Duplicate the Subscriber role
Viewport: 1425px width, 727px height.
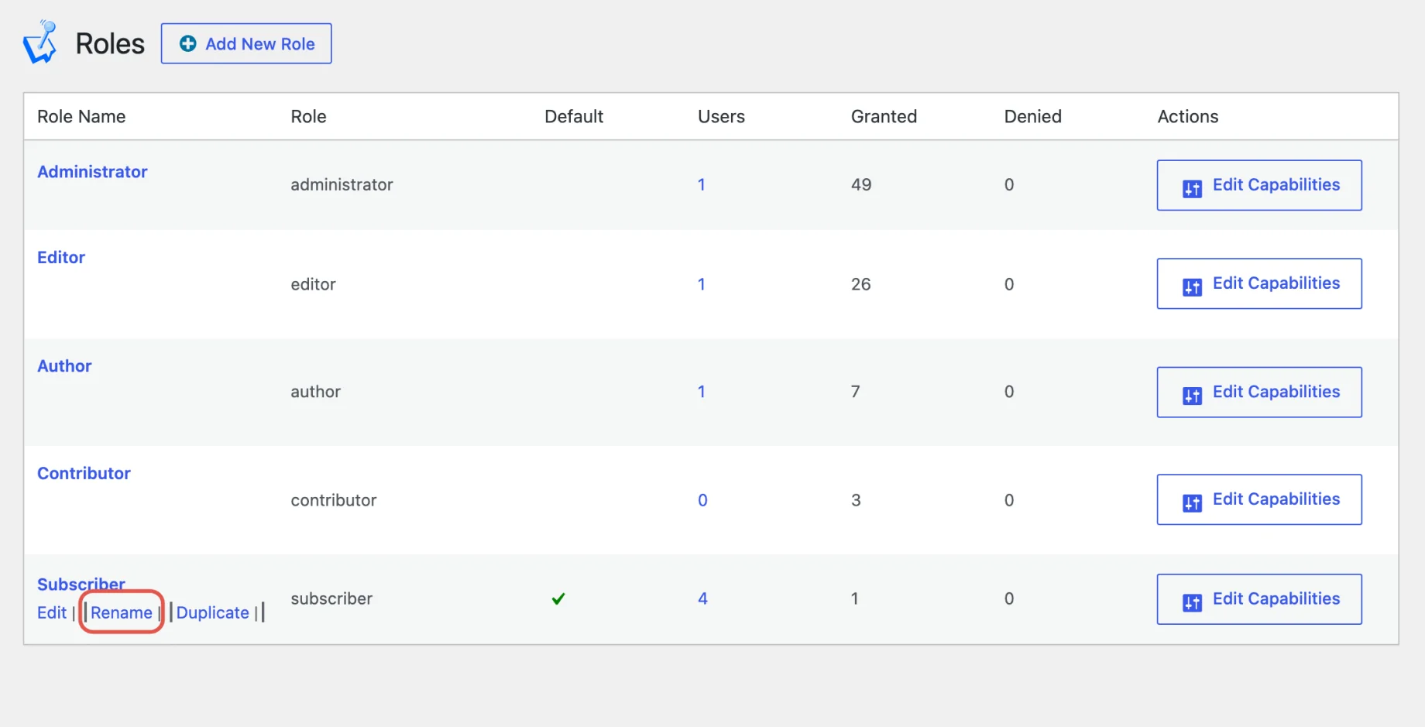pos(213,612)
